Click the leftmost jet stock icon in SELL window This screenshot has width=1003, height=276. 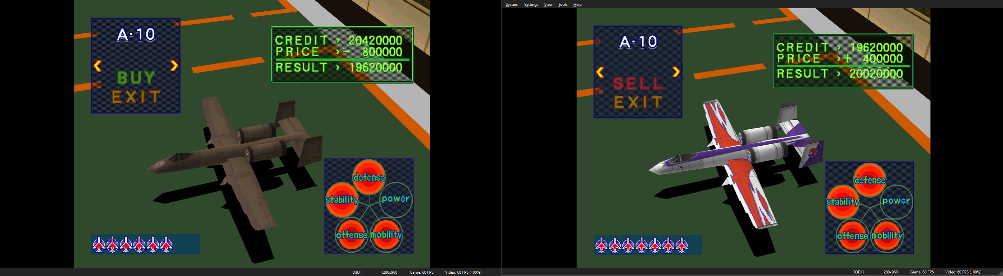(x=602, y=245)
